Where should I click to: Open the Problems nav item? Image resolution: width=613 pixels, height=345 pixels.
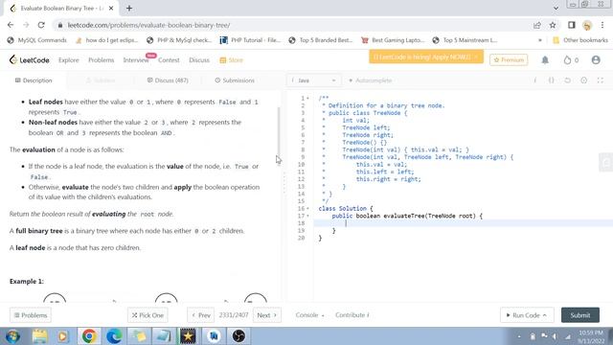[101, 59]
